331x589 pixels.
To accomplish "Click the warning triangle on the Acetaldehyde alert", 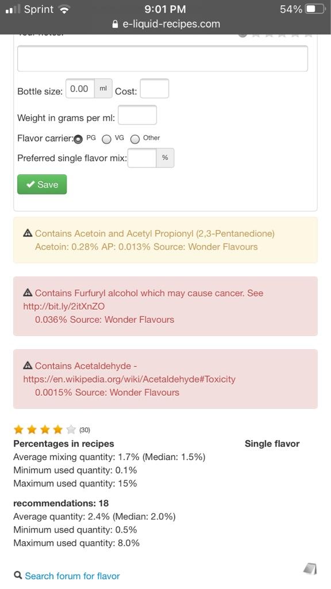I will click(x=28, y=365).
